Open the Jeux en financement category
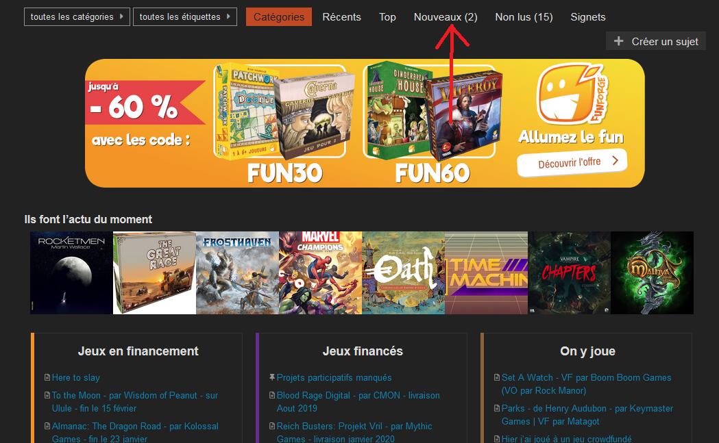 click(138, 351)
